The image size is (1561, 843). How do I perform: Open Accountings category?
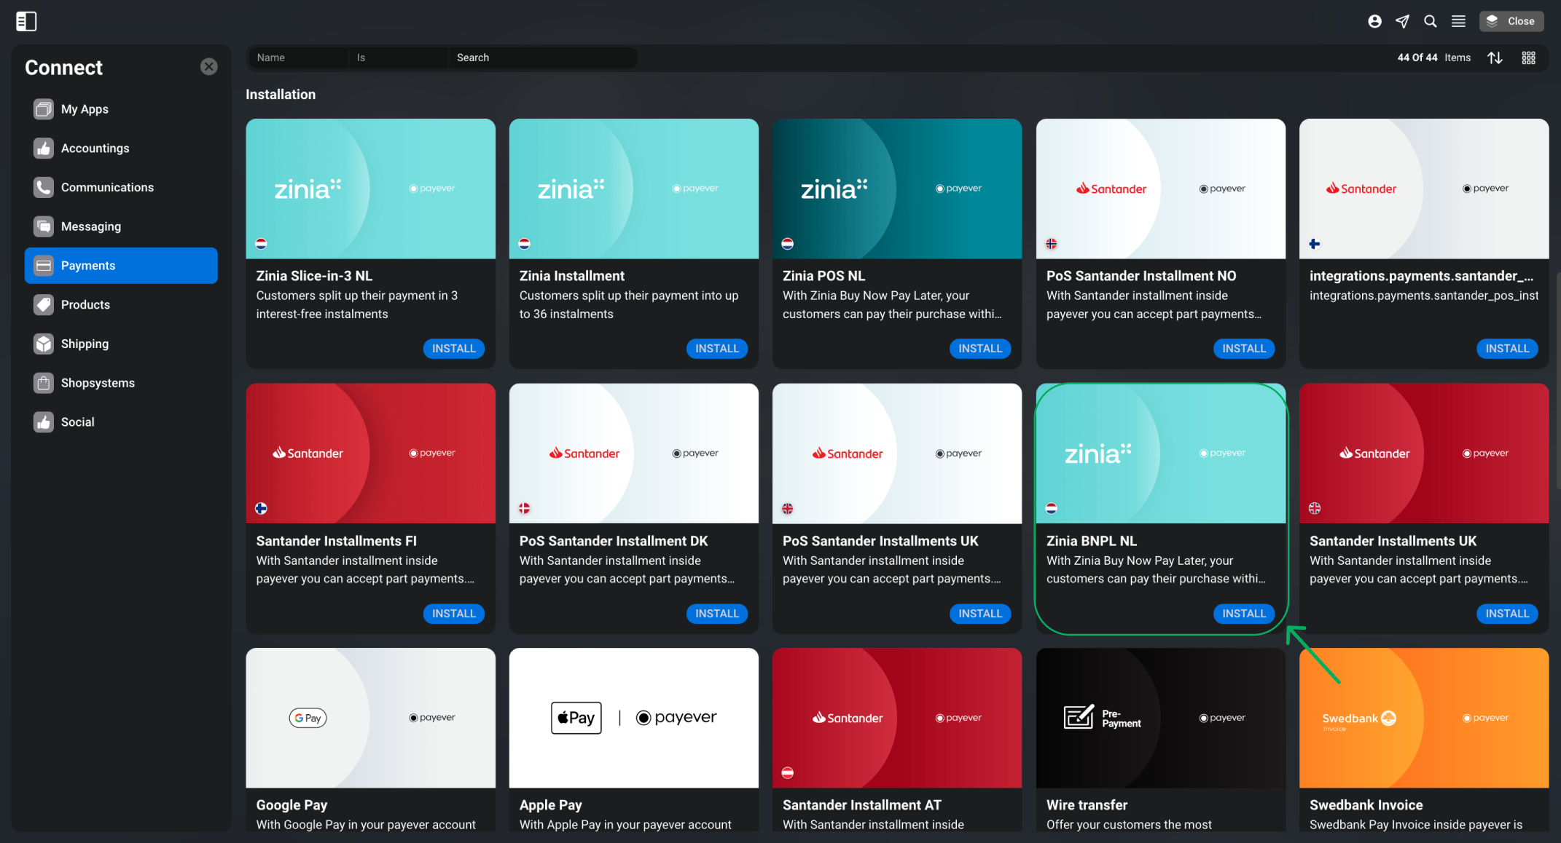[121, 149]
